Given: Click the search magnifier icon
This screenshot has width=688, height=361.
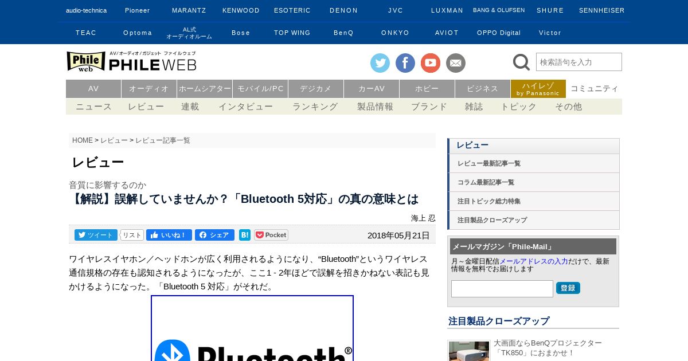Looking at the screenshot, I should click(521, 62).
